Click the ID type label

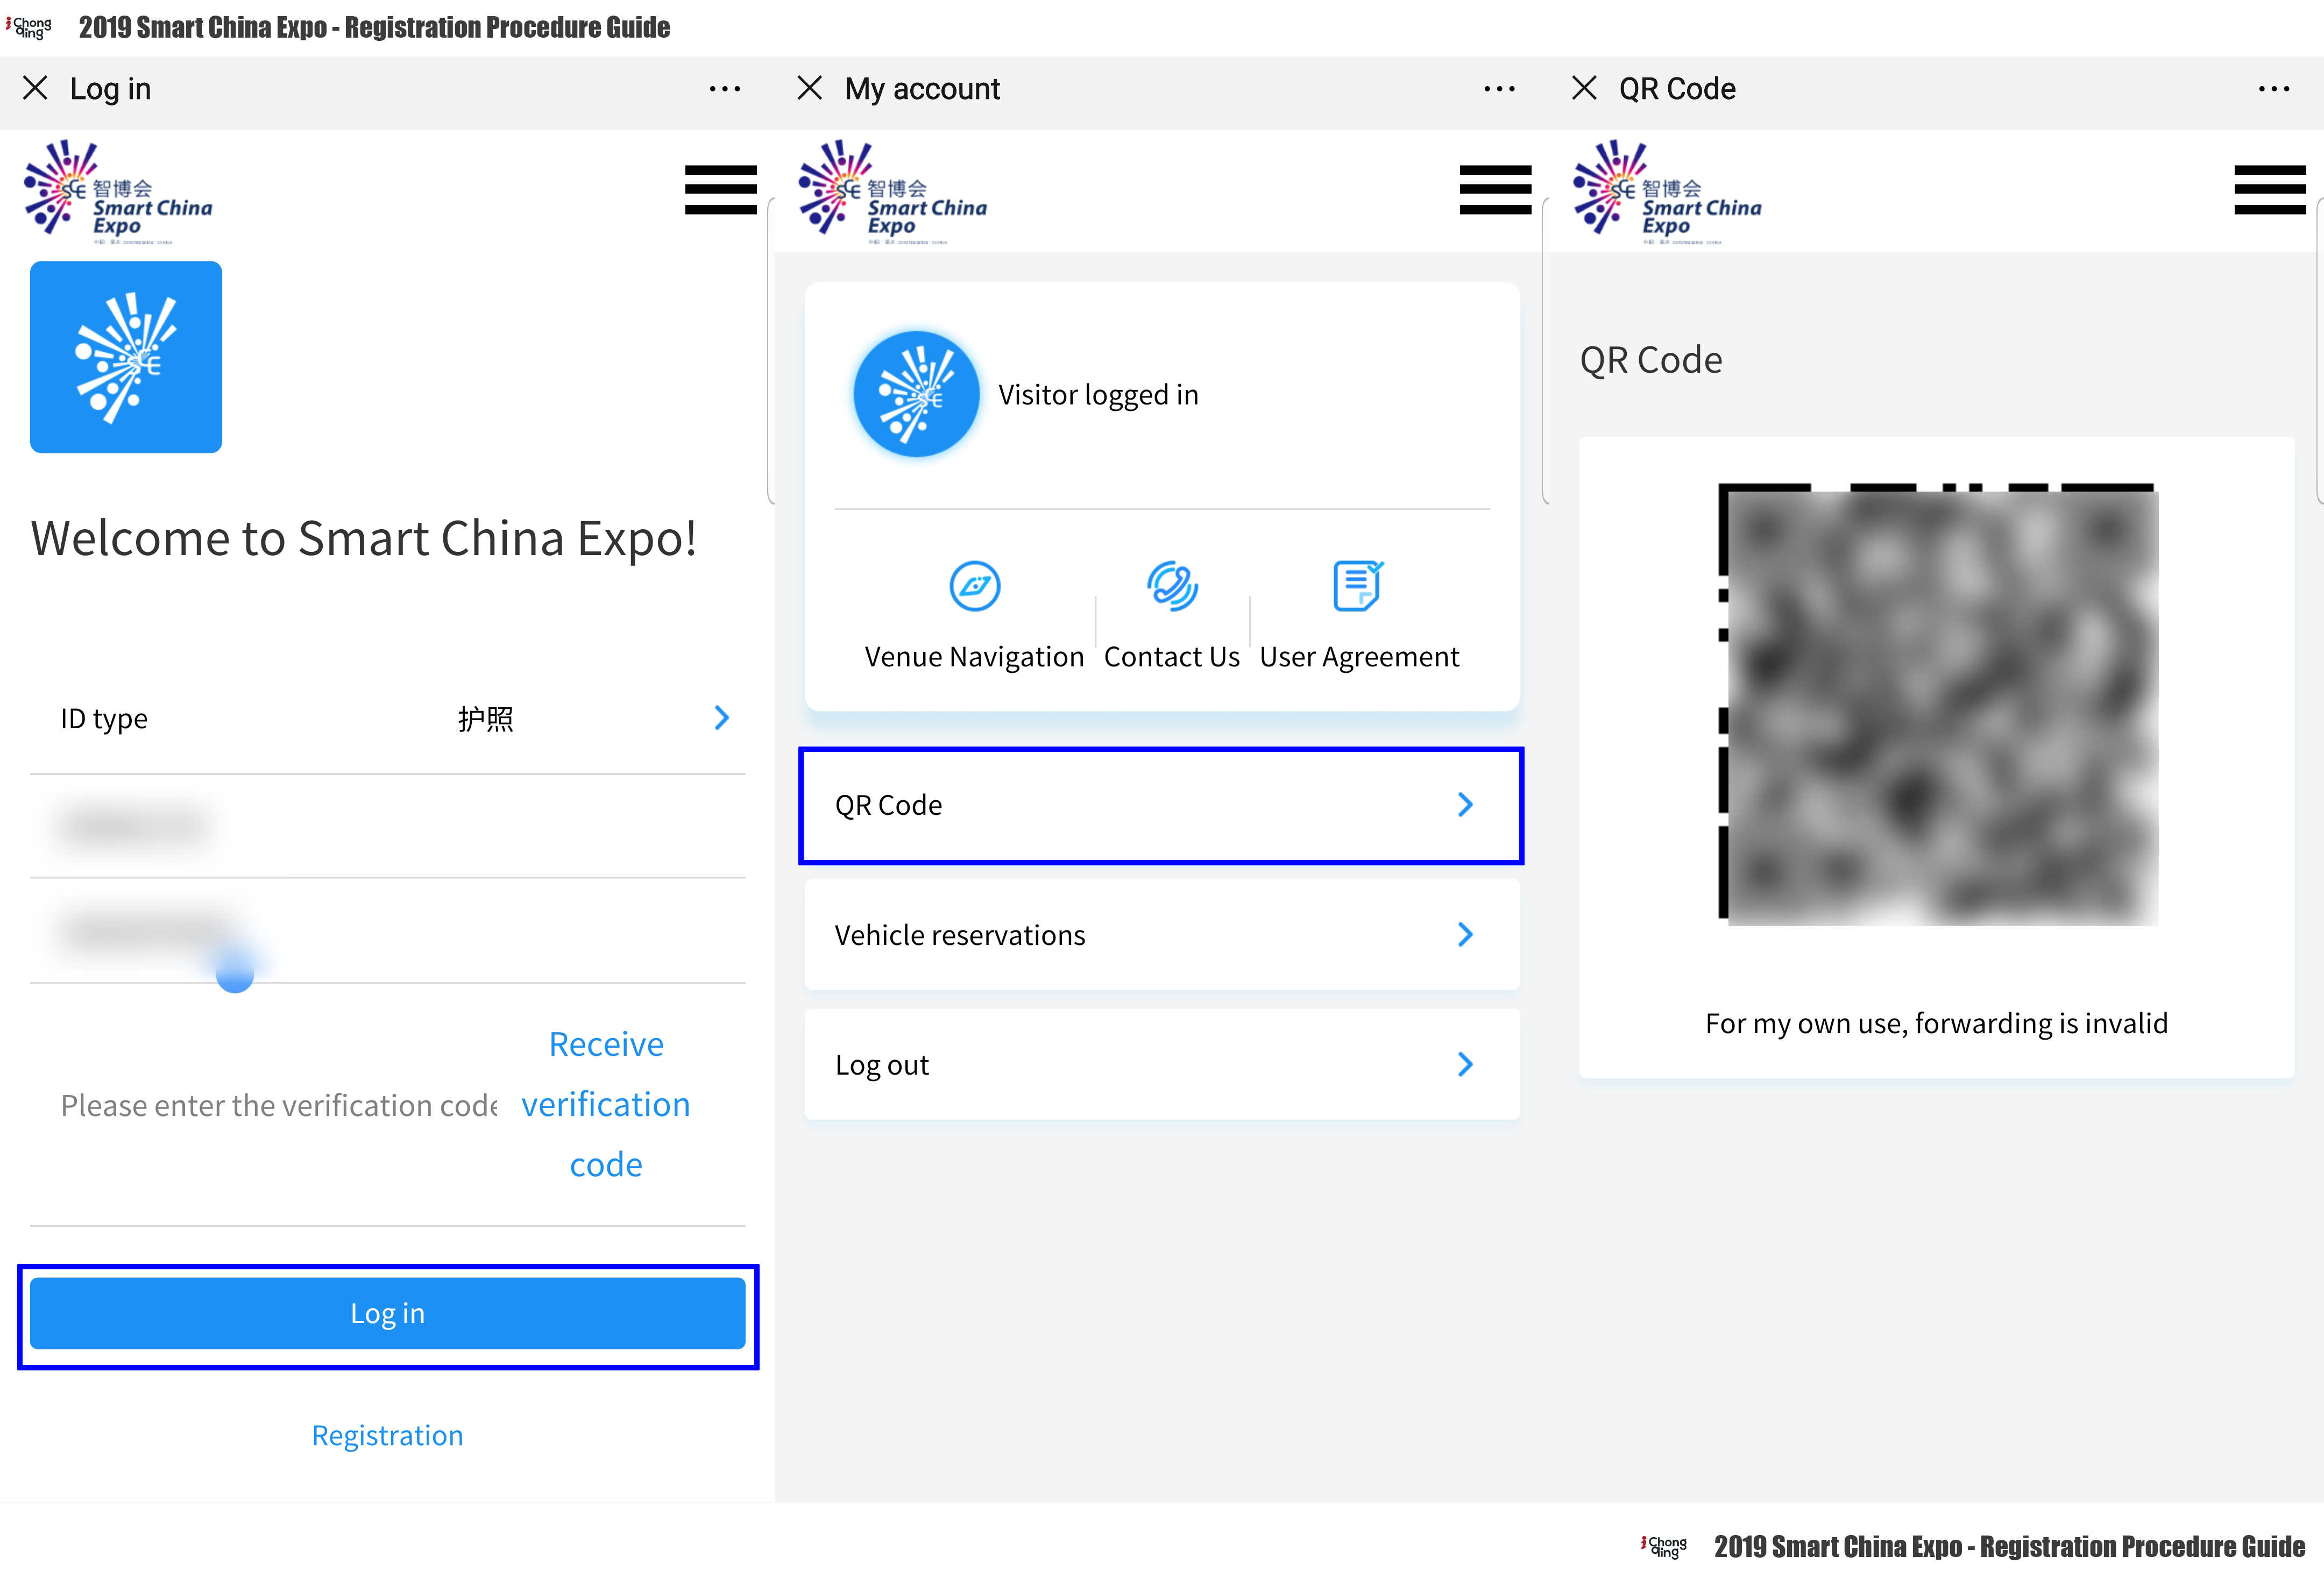tap(104, 719)
